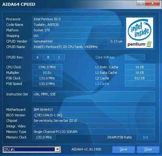Viewport: 162px width, 156px height.
Task: Select the CPUID Name string with 1400MHz
Action: 66,47
